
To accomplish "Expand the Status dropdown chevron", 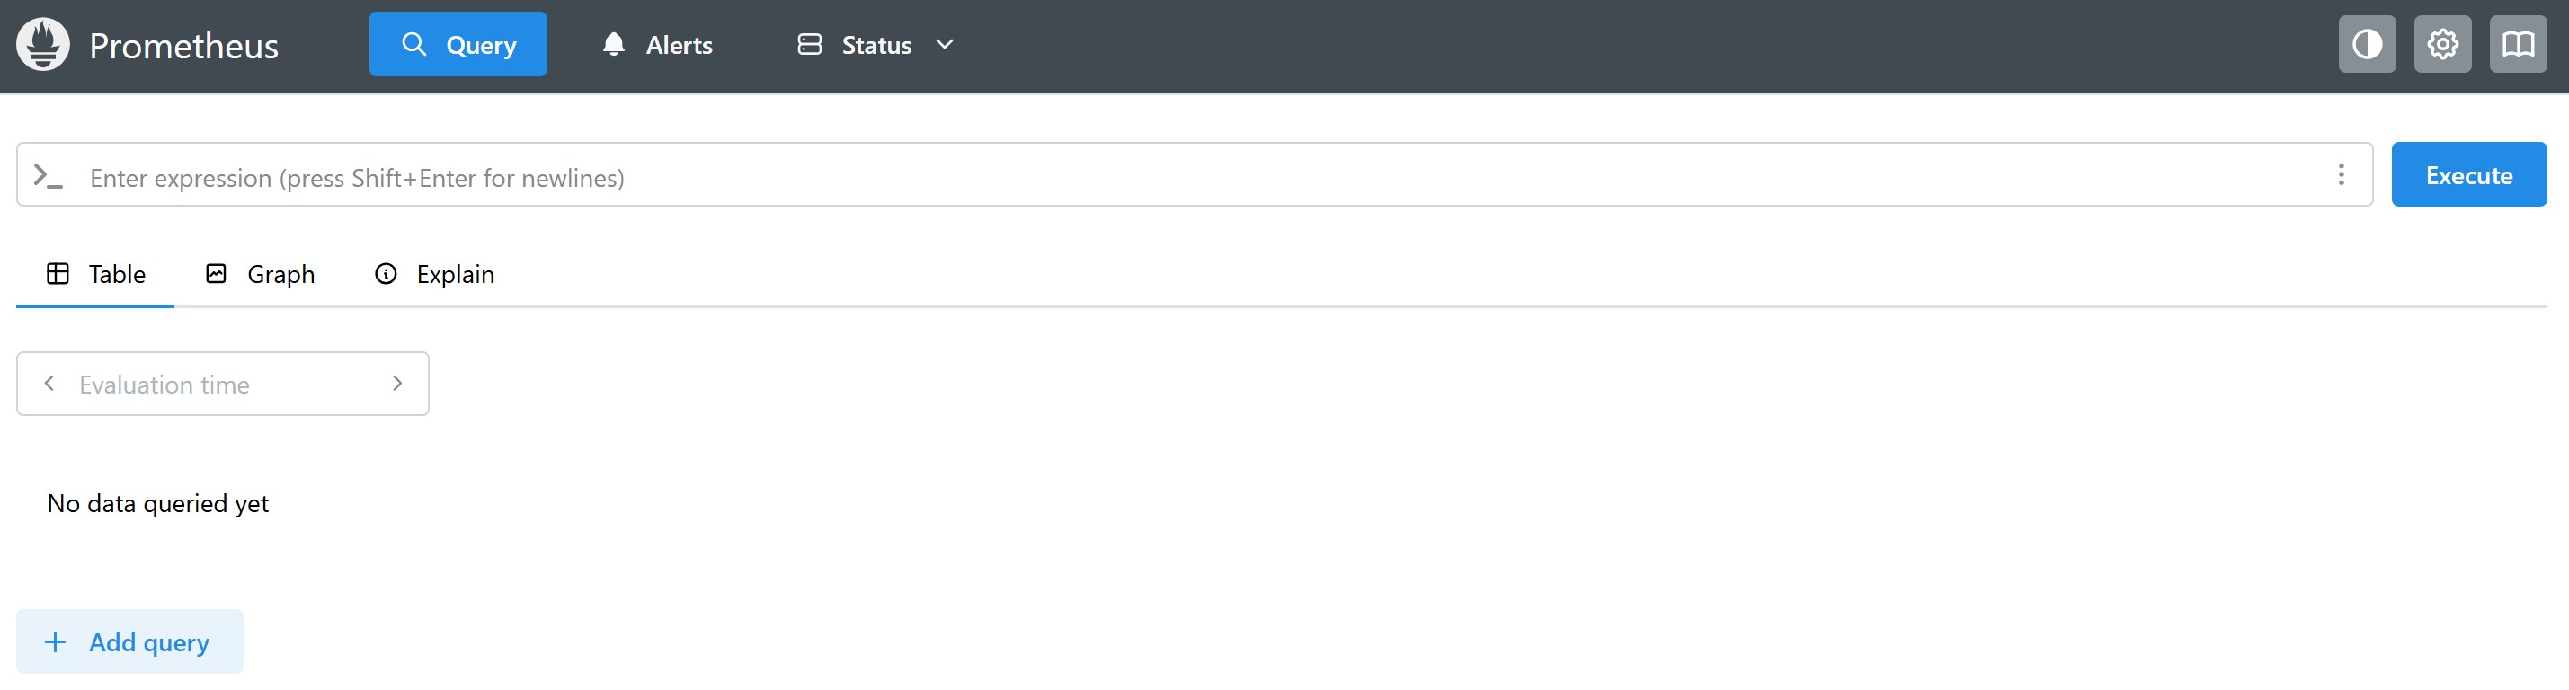I will pyautogui.click(x=944, y=45).
